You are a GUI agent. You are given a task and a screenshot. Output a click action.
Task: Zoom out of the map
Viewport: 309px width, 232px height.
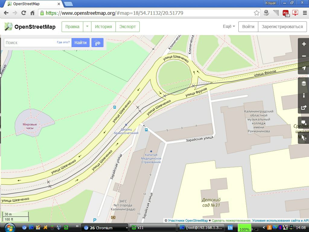304,56
